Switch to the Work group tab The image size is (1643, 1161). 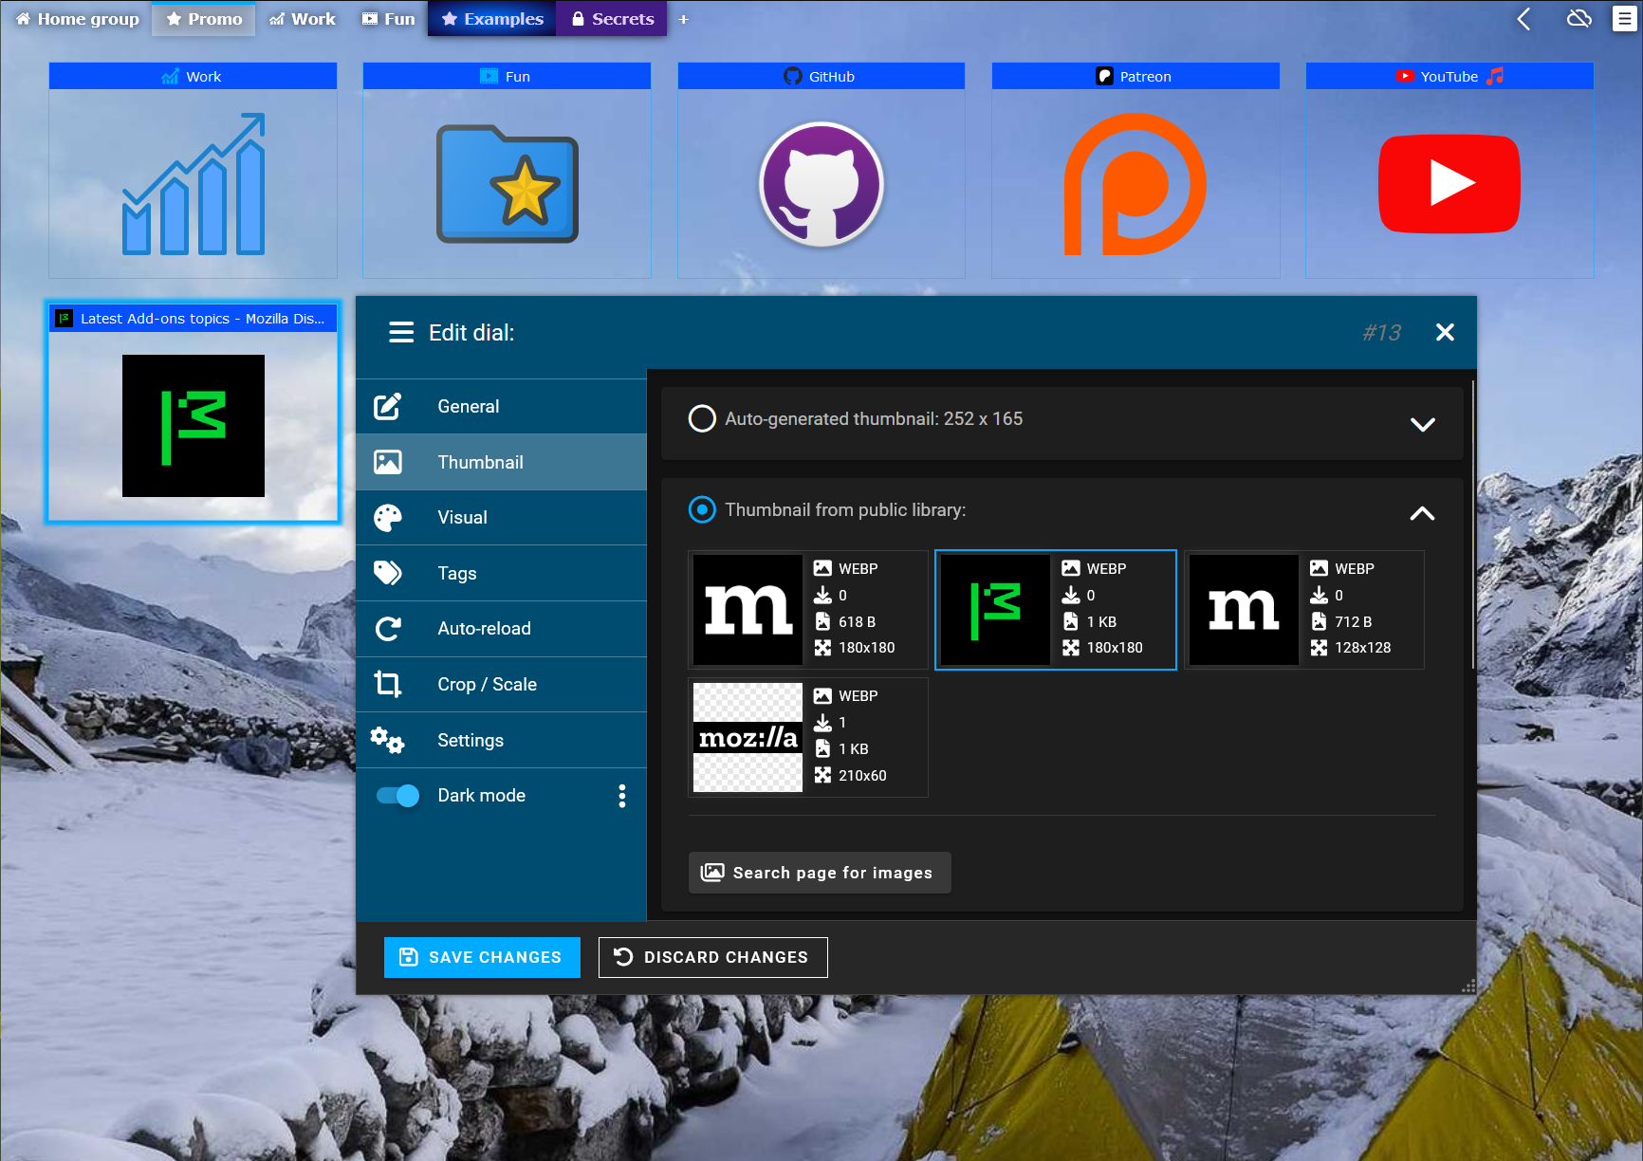[303, 19]
